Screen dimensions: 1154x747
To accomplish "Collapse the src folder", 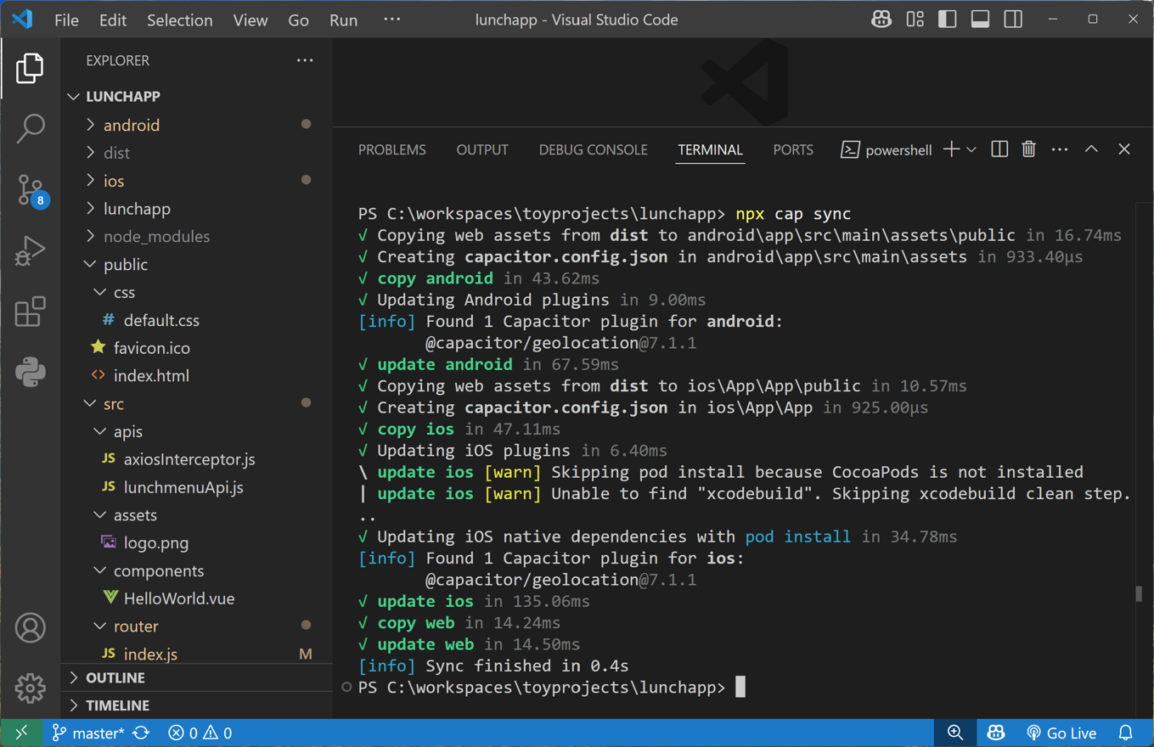I will click(x=197, y=404).
